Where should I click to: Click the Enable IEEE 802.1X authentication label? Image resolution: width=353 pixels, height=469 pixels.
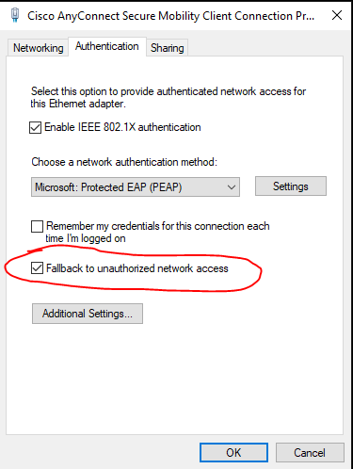122,127
